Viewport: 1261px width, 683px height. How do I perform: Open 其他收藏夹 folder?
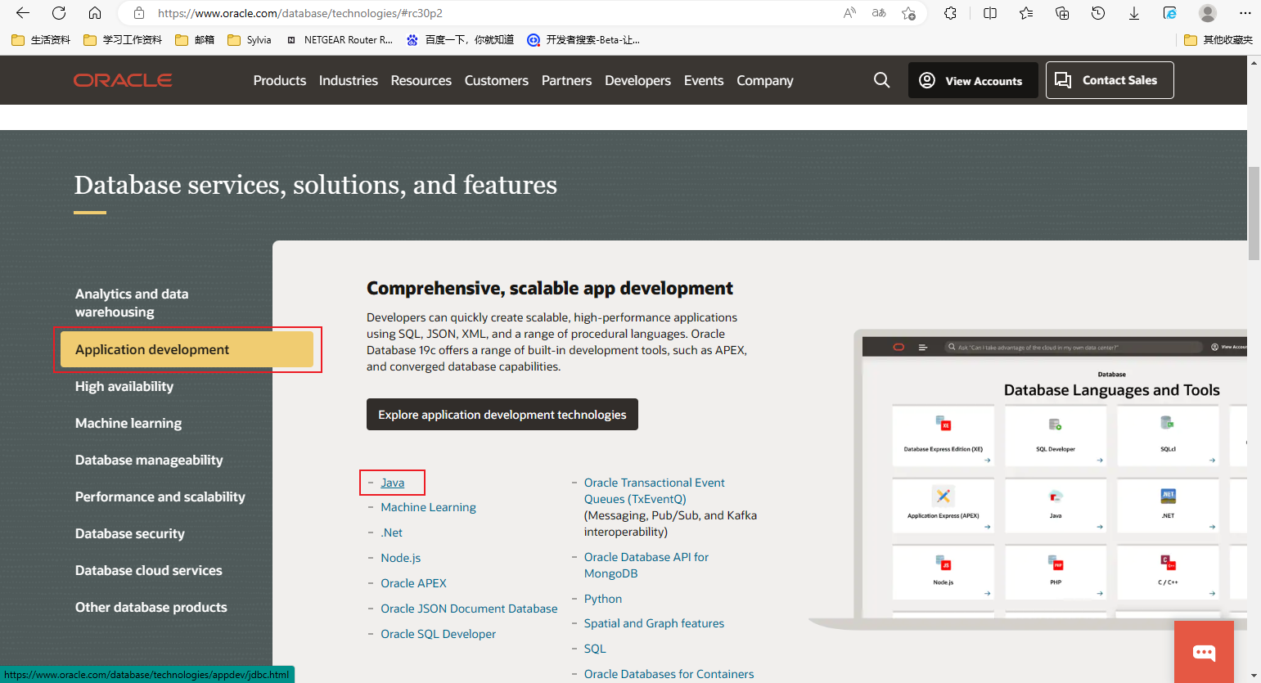click(1218, 39)
